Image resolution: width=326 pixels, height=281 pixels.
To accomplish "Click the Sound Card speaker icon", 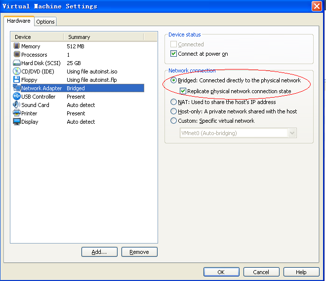I will pyautogui.click(x=17, y=105).
